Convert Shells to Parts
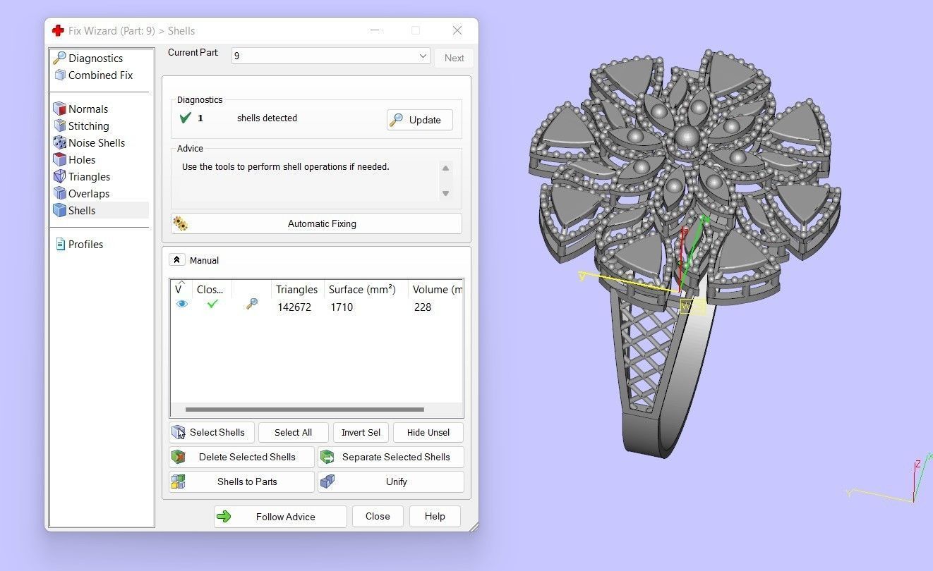The width and height of the screenshot is (933, 571). (x=241, y=481)
